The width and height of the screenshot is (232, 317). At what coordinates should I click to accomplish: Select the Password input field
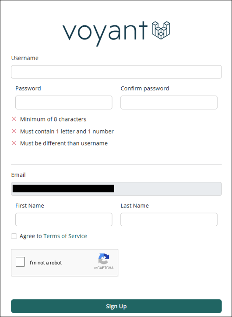[64, 103]
